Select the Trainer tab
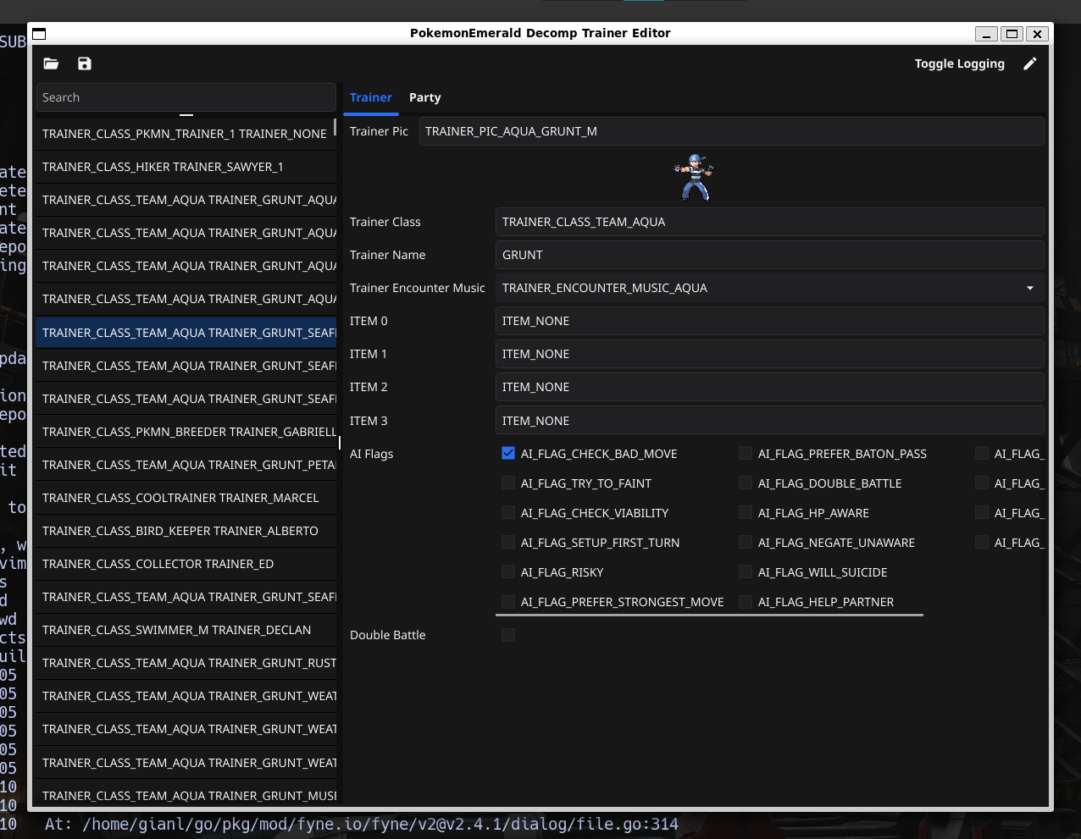Image resolution: width=1081 pixels, height=839 pixels. (x=371, y=97)
